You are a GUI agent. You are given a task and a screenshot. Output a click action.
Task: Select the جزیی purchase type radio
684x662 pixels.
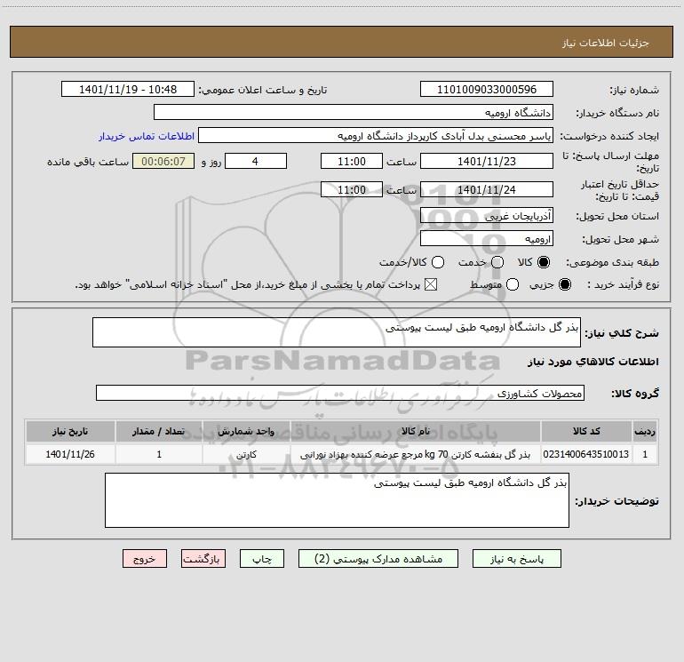point(564,284)
